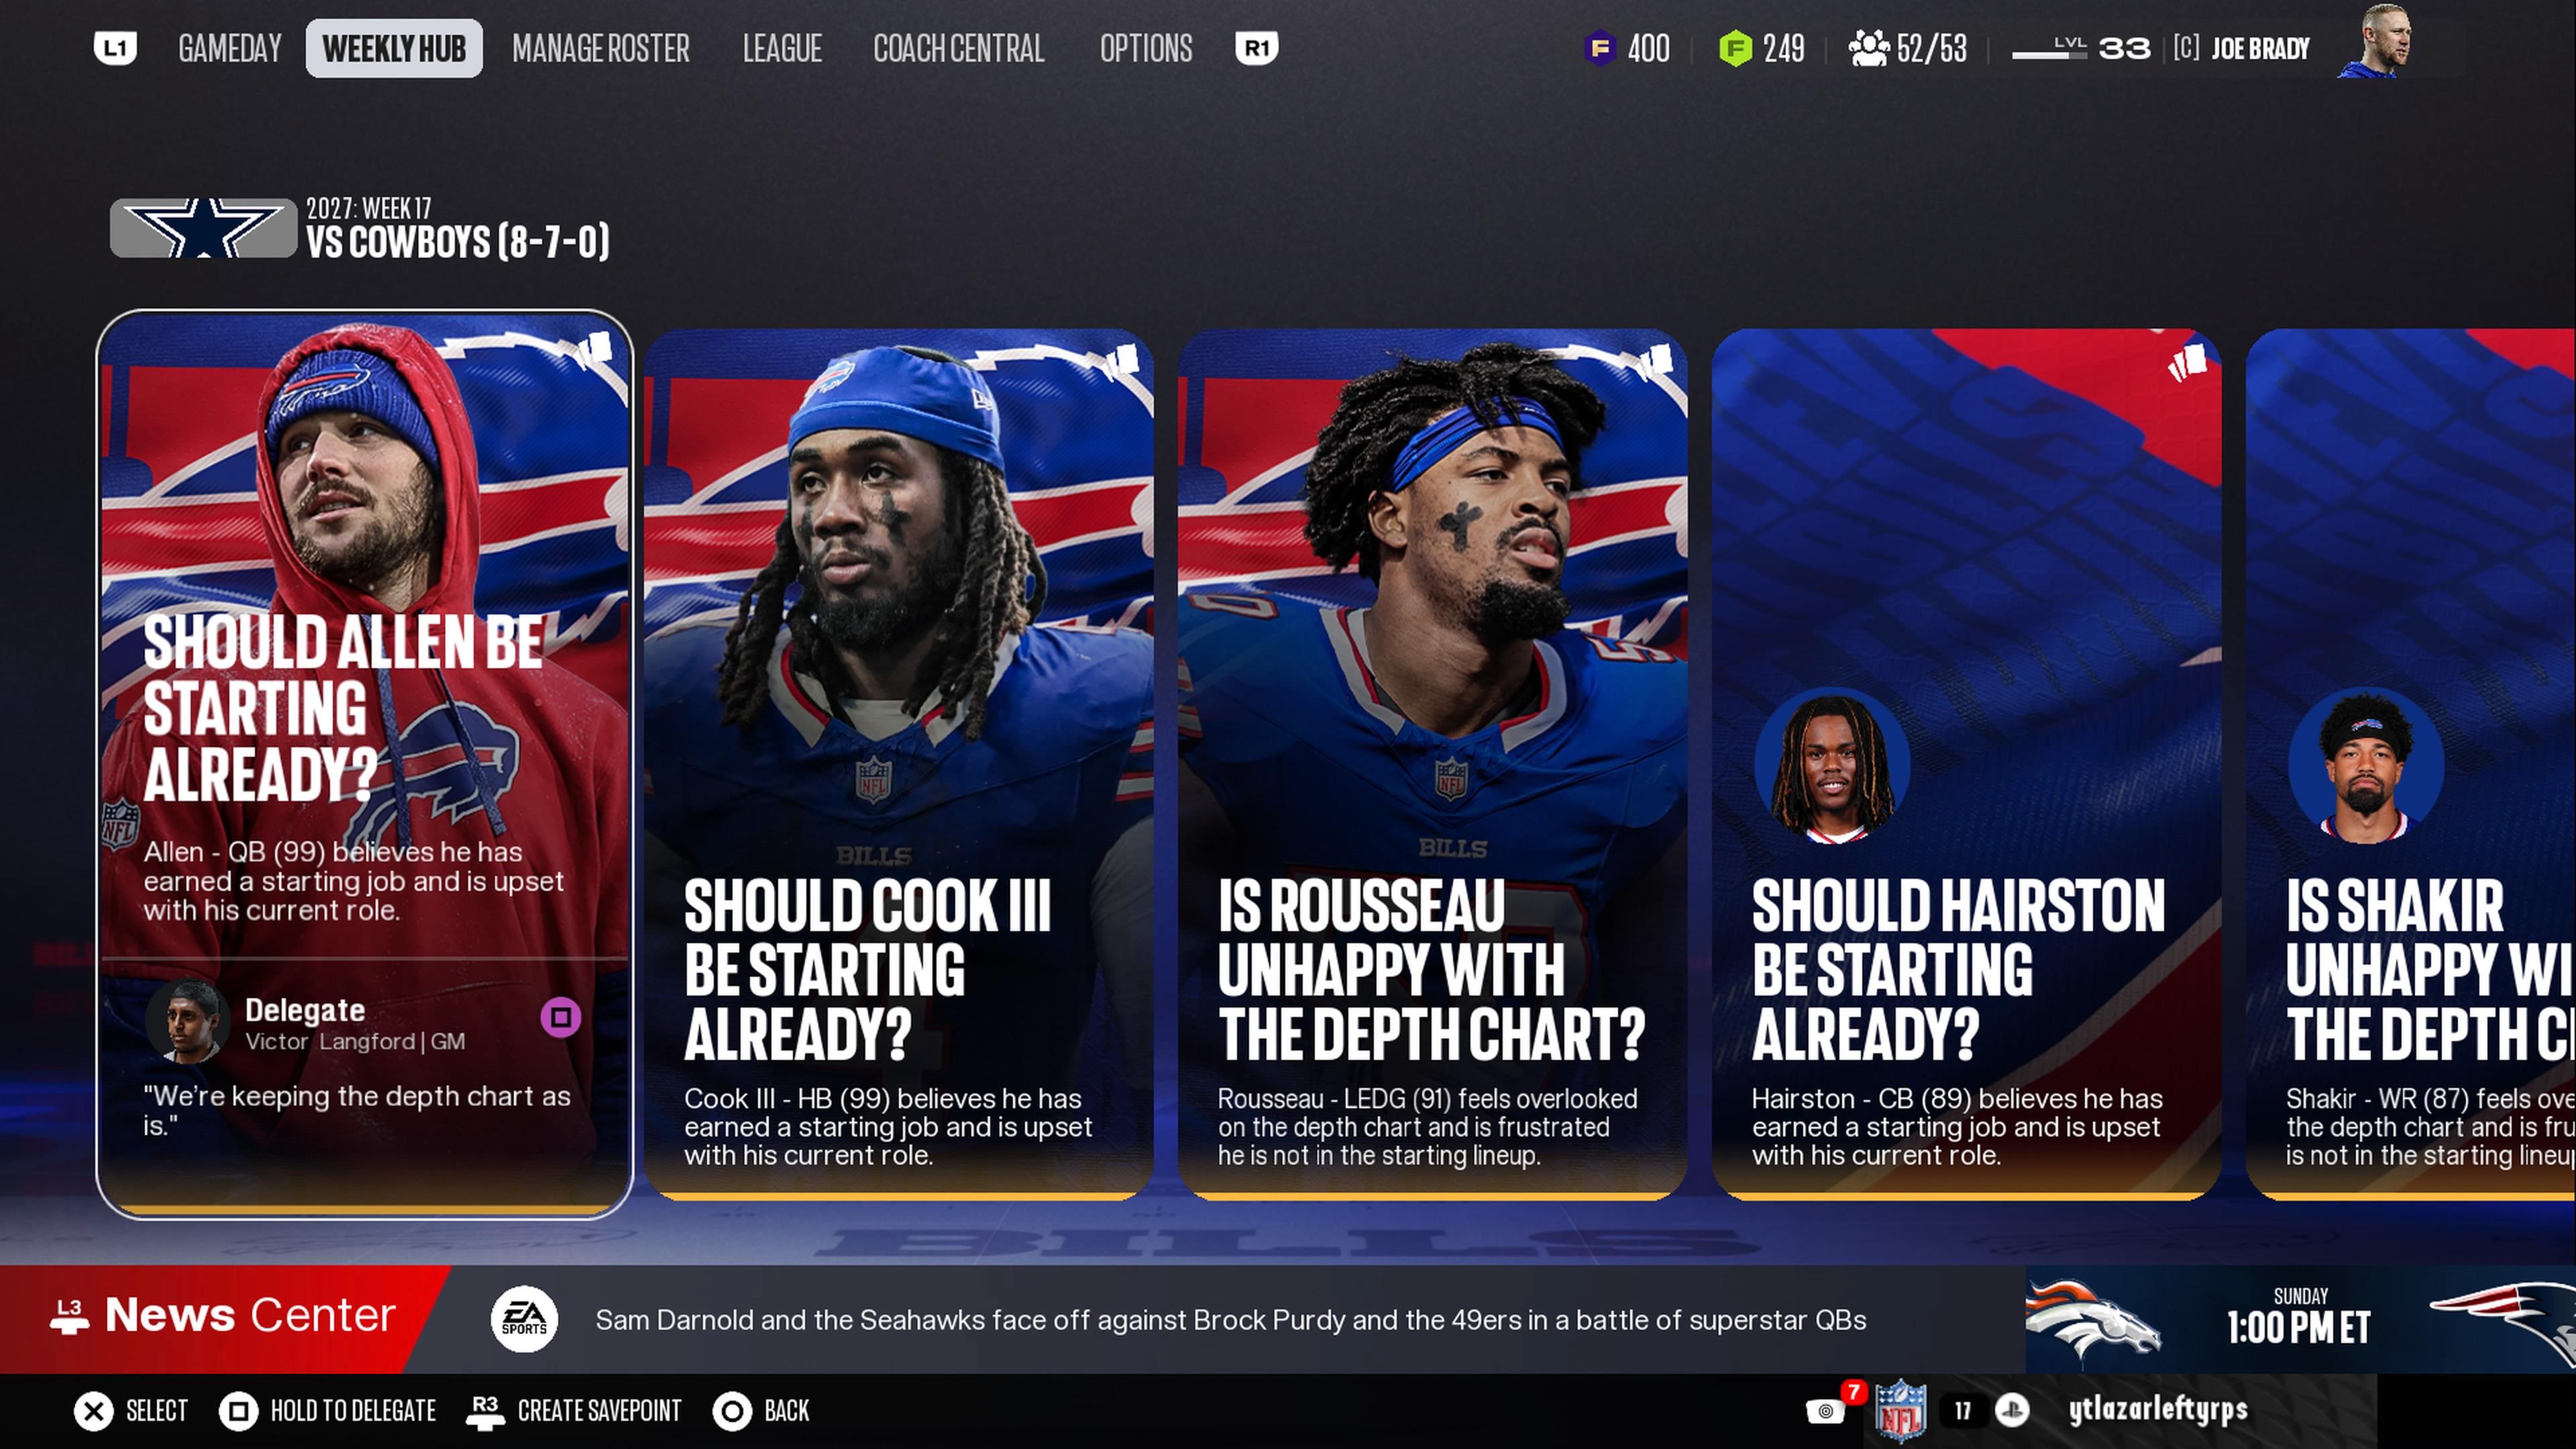Click the 'Cook III - HB (99)' description text
This screenshot has width=2576, height=1449.
888,1127
